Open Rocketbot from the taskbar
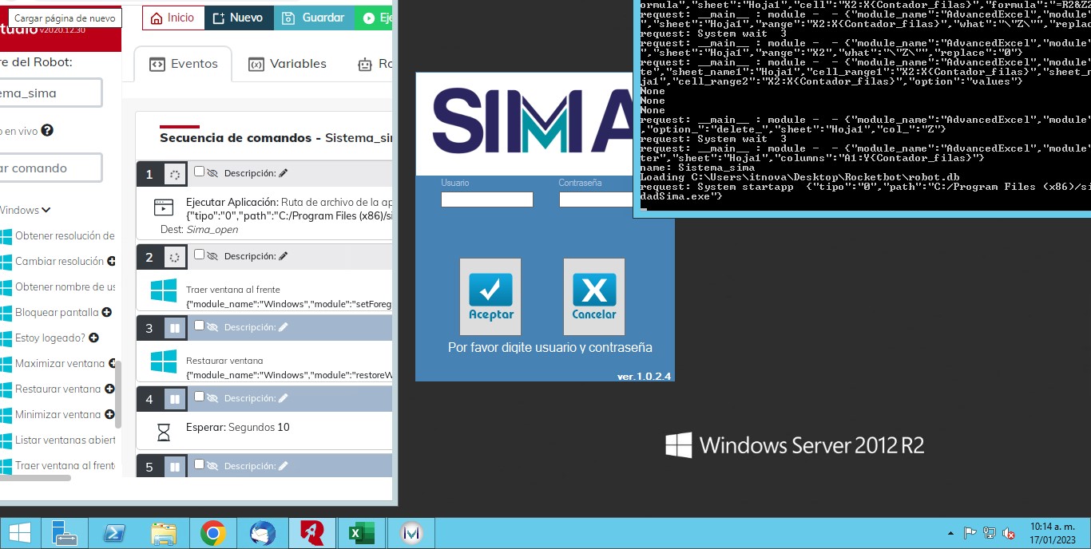 (312, 532)
